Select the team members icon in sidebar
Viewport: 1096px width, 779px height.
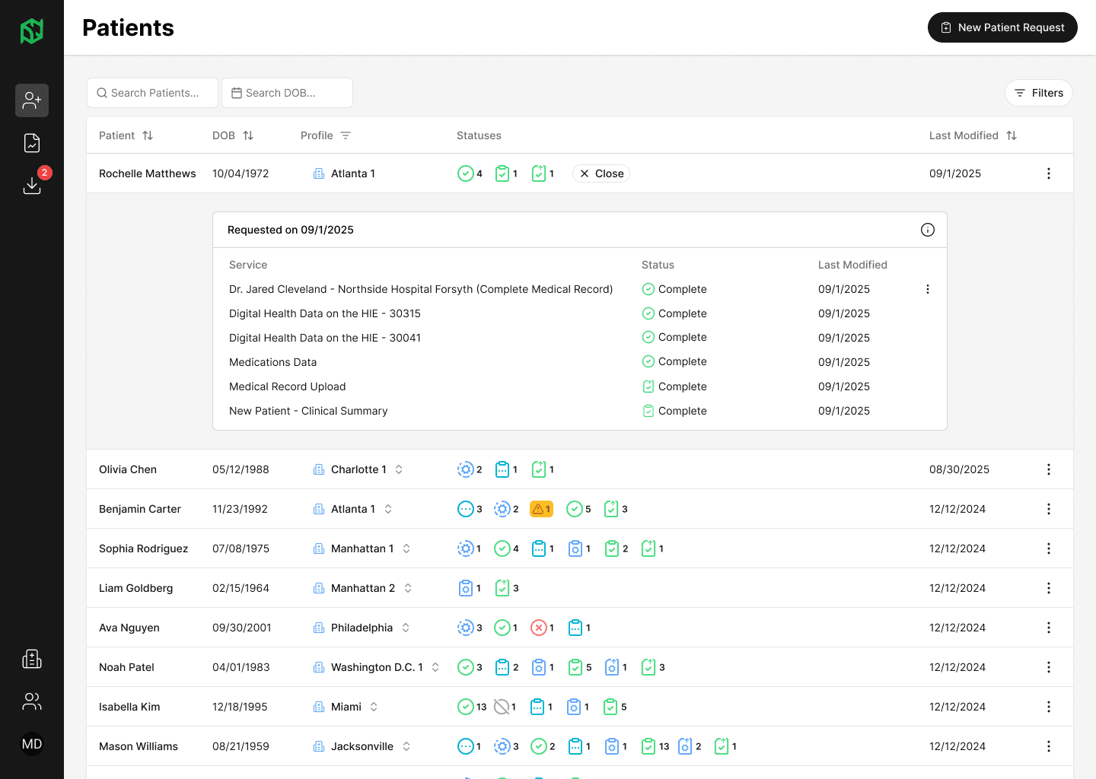click(31, 701)
